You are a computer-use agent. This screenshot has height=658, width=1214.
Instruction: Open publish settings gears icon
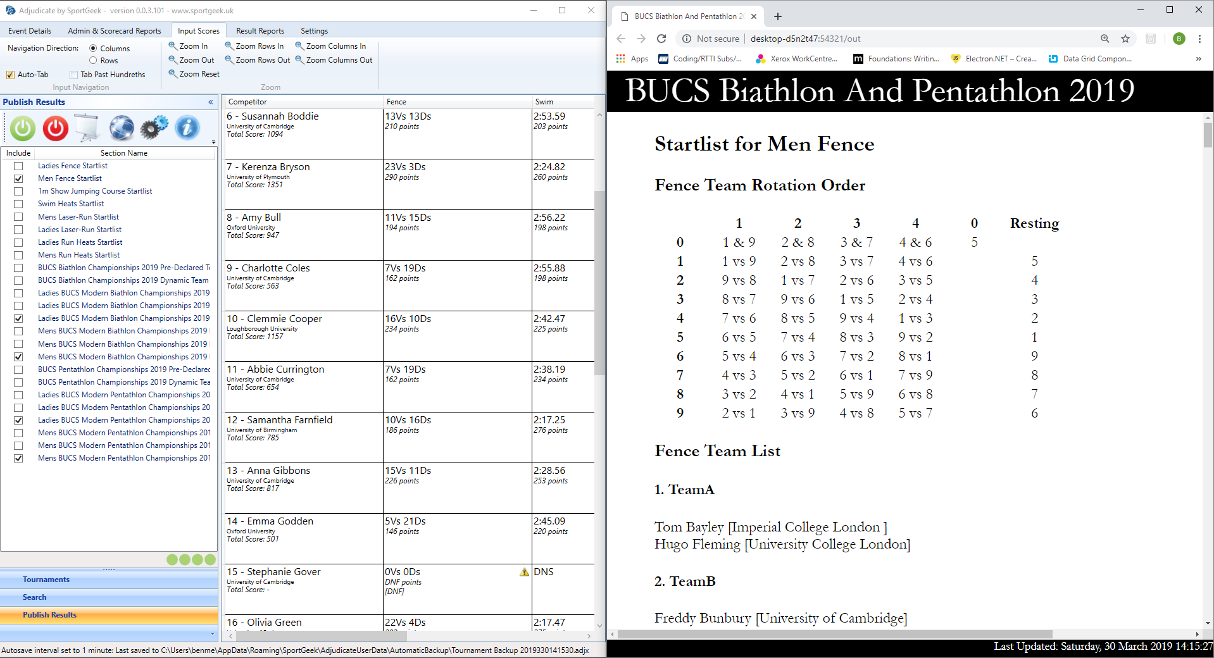(154, 128)
